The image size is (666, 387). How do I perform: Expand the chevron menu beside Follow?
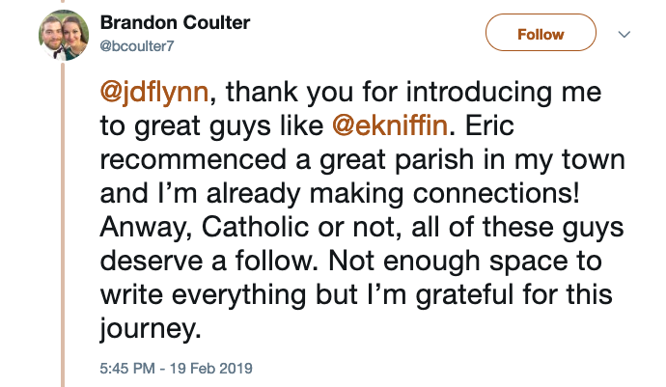tap(624, 34)
